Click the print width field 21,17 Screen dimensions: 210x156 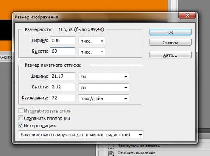coord(63,76)
